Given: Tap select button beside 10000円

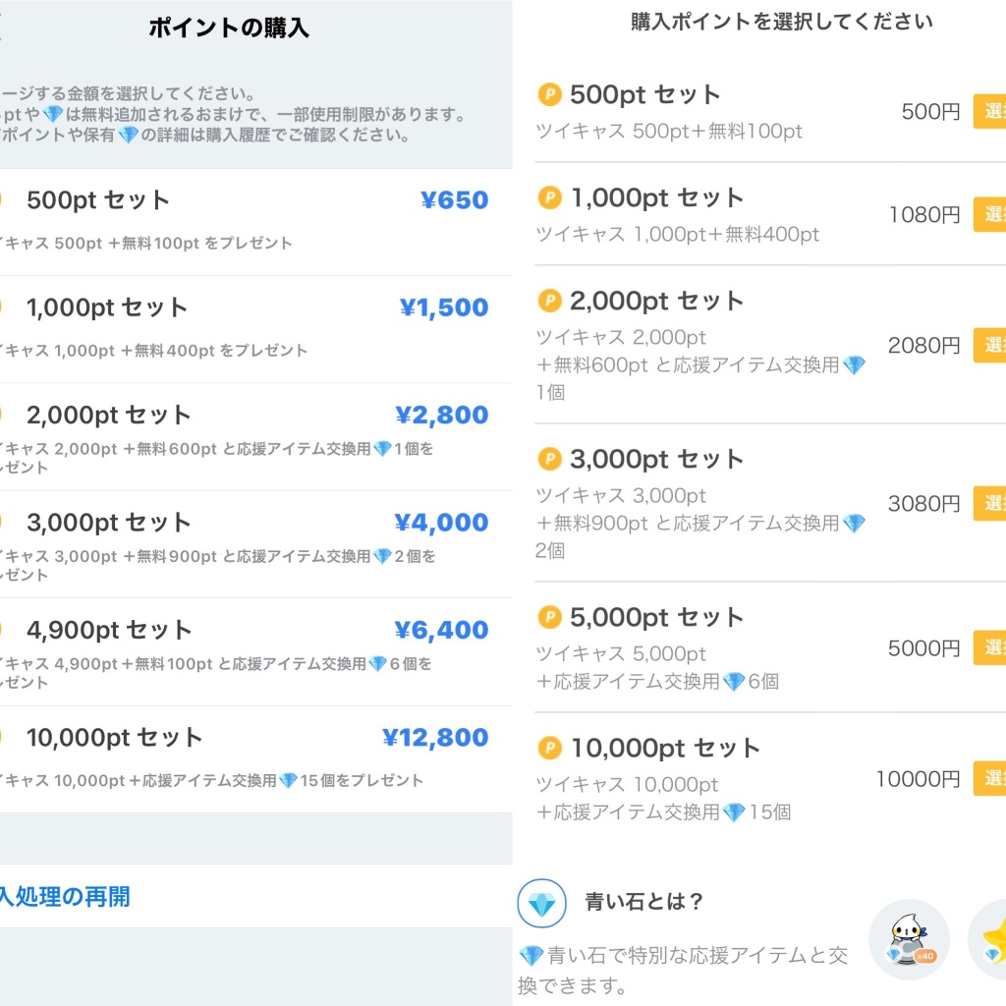Looking at the screenshot, I should 989,779.
